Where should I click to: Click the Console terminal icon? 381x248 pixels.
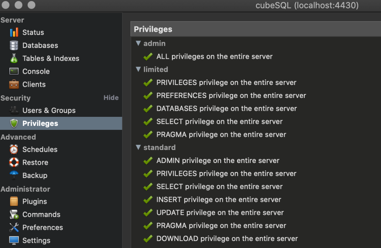pyautogui.click(x=14, y=71)
